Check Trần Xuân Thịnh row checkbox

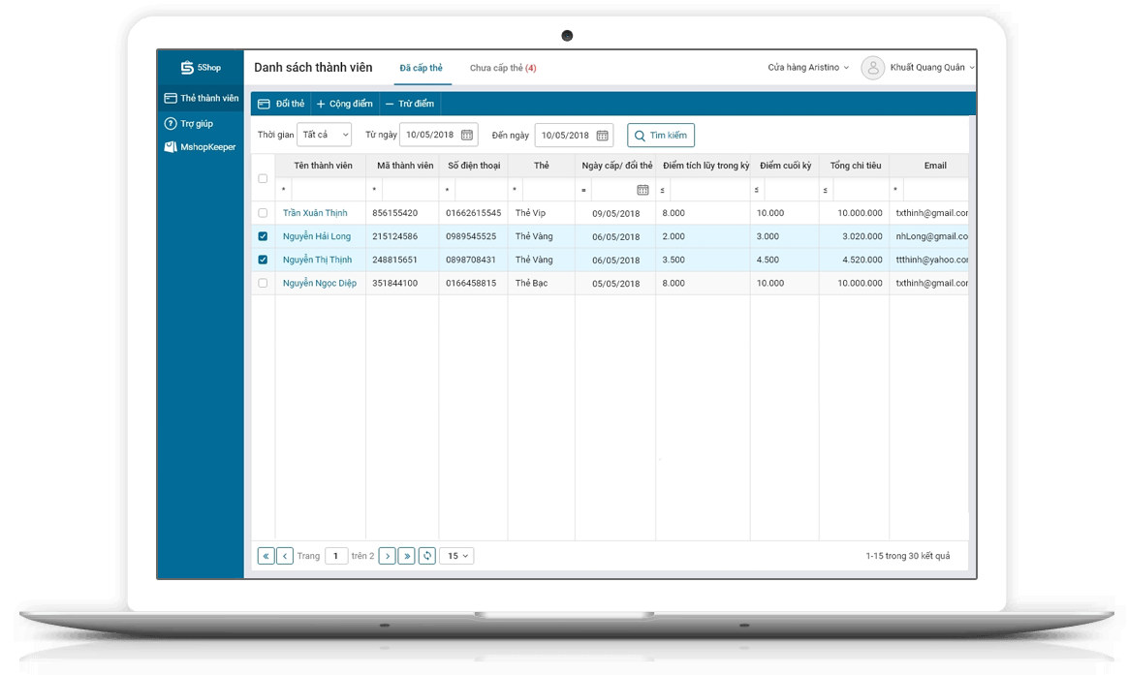click(x=263, y=213)
